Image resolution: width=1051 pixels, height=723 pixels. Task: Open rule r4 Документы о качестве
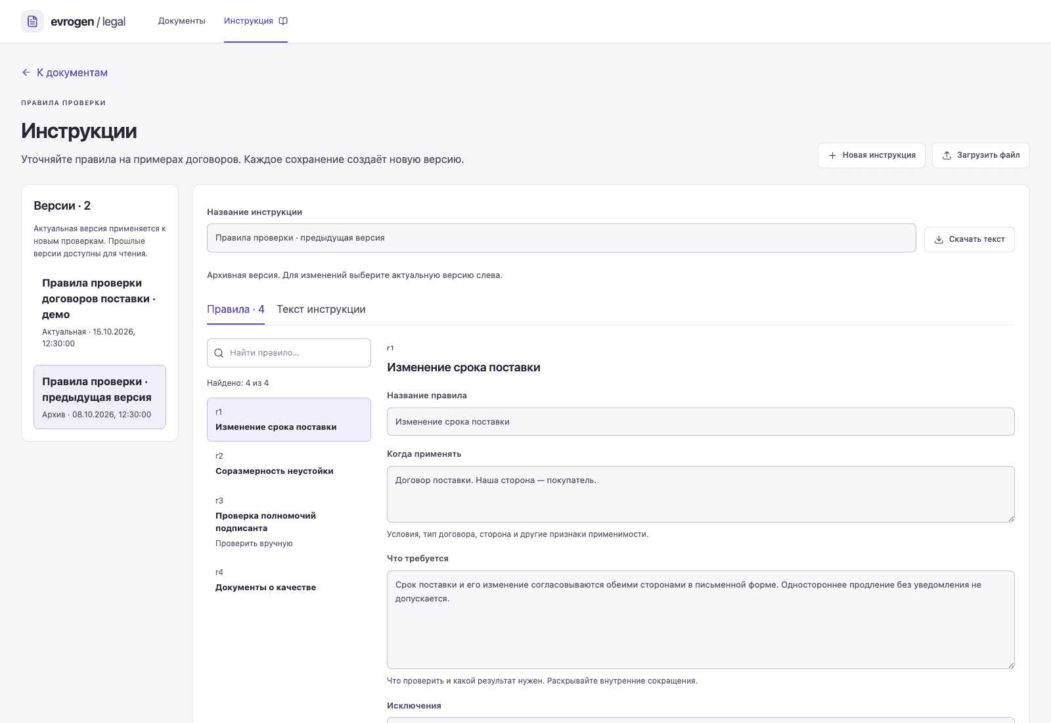(x=289, y=580)
